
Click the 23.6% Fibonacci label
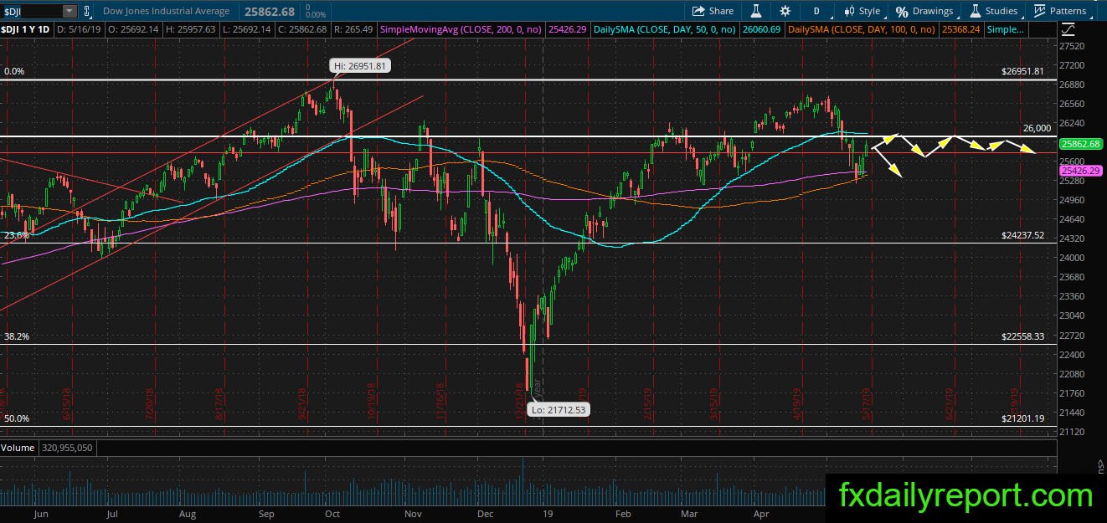click(x=17, y=236)
